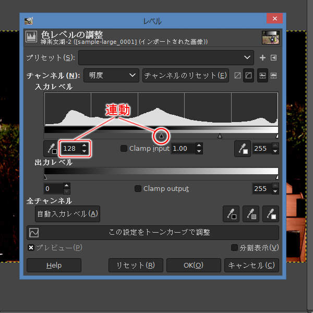Open the チャンネル 明度 dropdown
Image resolution: width=313 pixels, height=313 pixels.
pyautogui.click(x=111, y=76)
